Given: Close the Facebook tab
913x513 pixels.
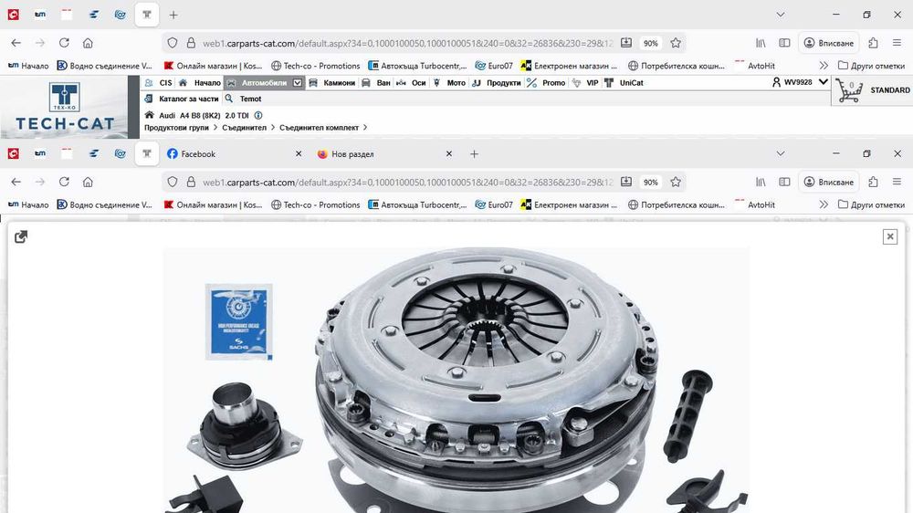Looking at the screenshot, I should coord(299,153).
